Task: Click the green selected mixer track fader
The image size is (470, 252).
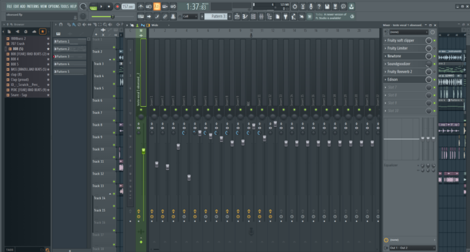Action: pos(143,151)
